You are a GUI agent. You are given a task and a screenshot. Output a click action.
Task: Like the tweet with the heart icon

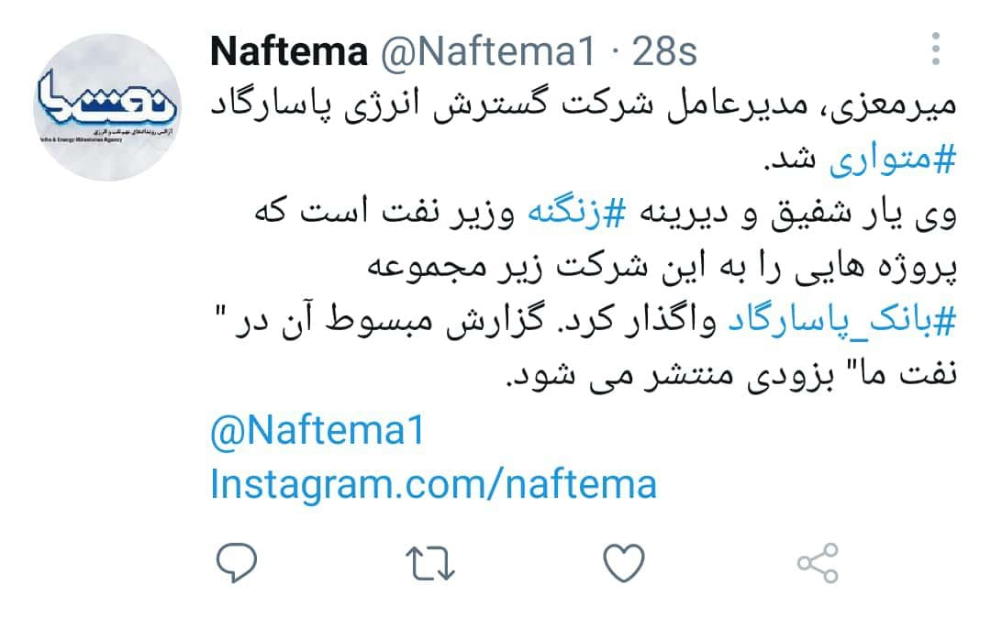(x=624, y=562)
